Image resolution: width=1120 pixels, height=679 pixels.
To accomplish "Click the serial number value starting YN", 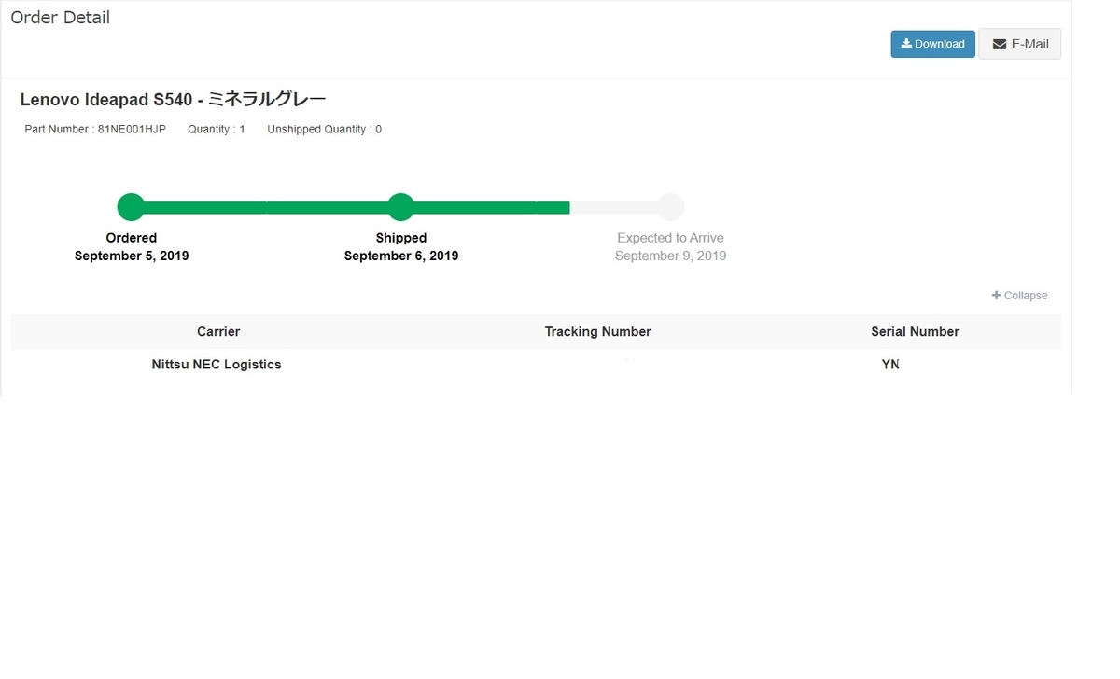I will tap(890, 365).
